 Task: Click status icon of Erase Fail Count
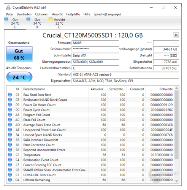point(10,120)
